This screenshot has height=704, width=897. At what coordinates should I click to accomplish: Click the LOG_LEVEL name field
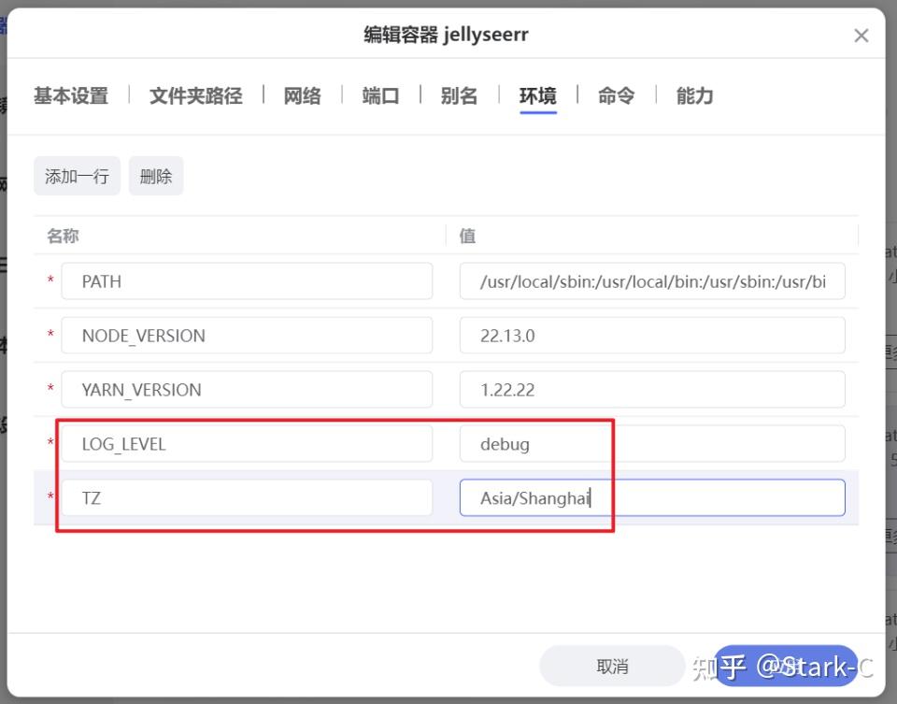[247, 443]
